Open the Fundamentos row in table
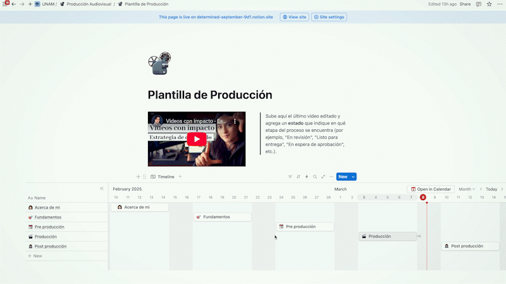Viewport: 506px width, 284px height. pos(47,217)
